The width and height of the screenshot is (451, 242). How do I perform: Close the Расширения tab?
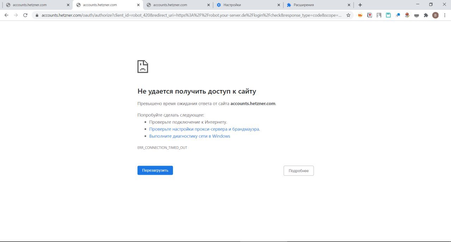pos(349,5)
